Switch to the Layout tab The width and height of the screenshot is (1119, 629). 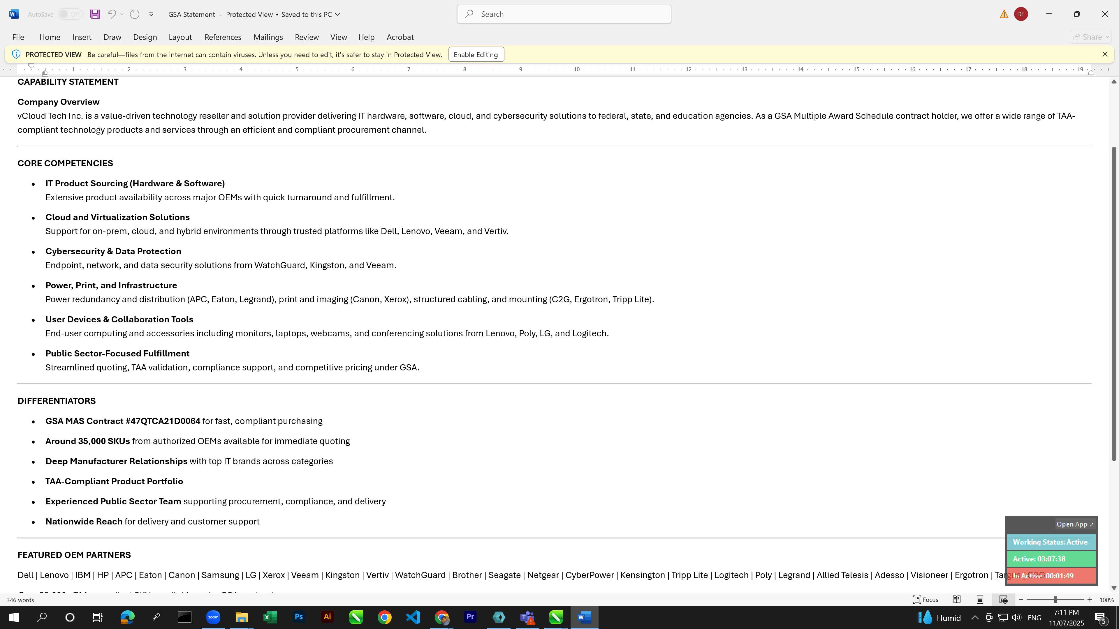coord(180,37)
